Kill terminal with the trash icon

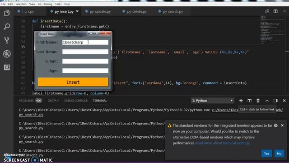tap(258, 101)
